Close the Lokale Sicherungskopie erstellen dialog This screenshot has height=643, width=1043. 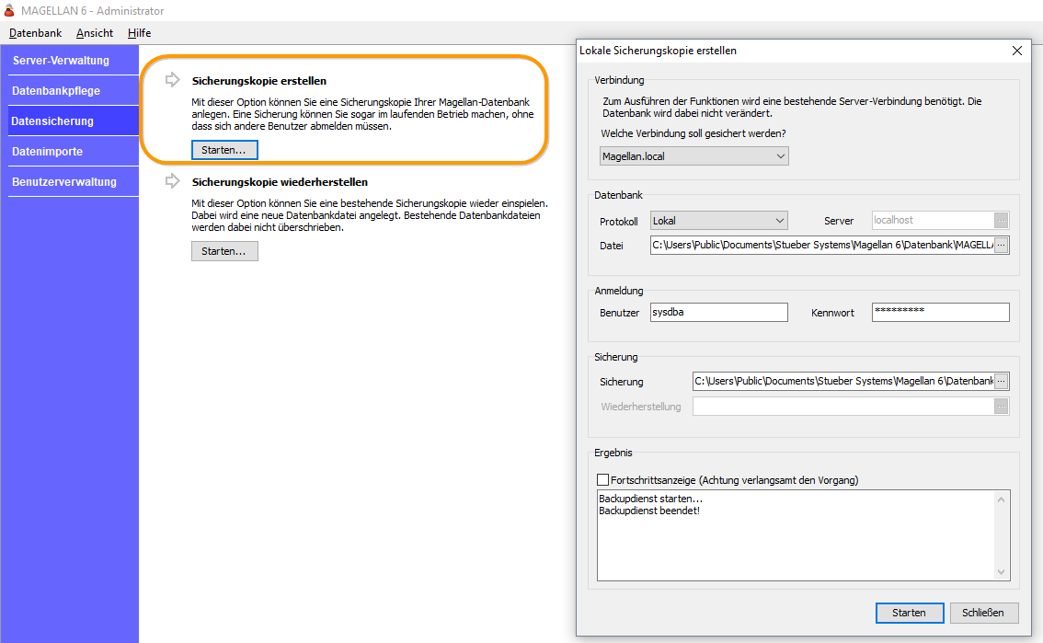click(1017, 51)
